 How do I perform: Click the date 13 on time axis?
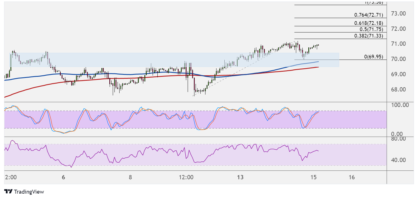pyautogui.click(x=240, y=178)
